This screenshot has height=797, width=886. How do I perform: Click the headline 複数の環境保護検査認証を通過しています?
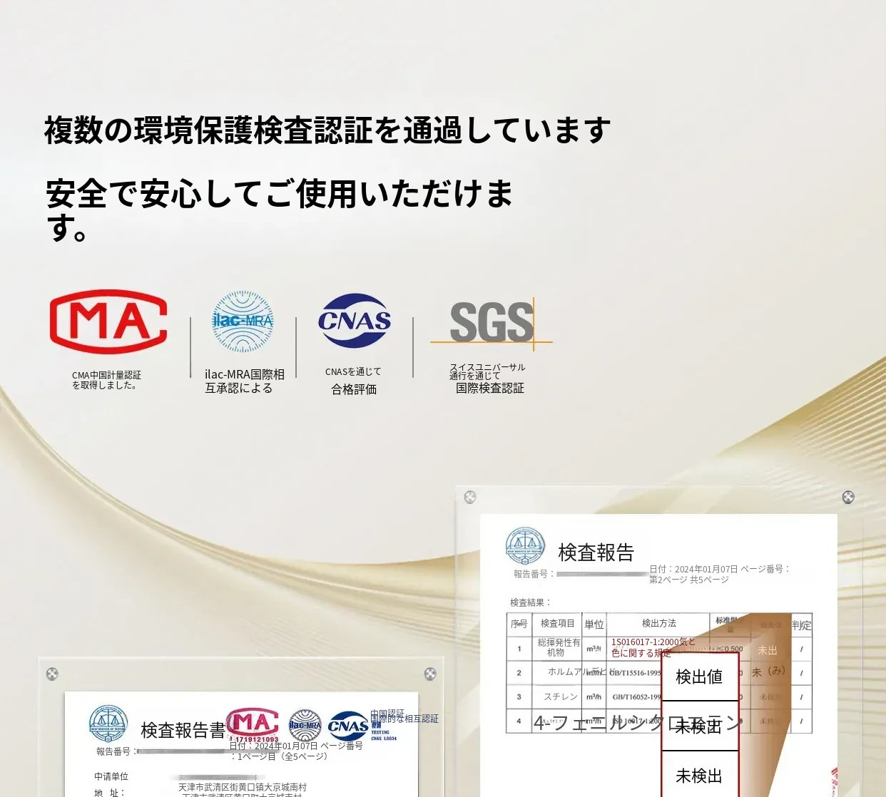coord(327,130)
